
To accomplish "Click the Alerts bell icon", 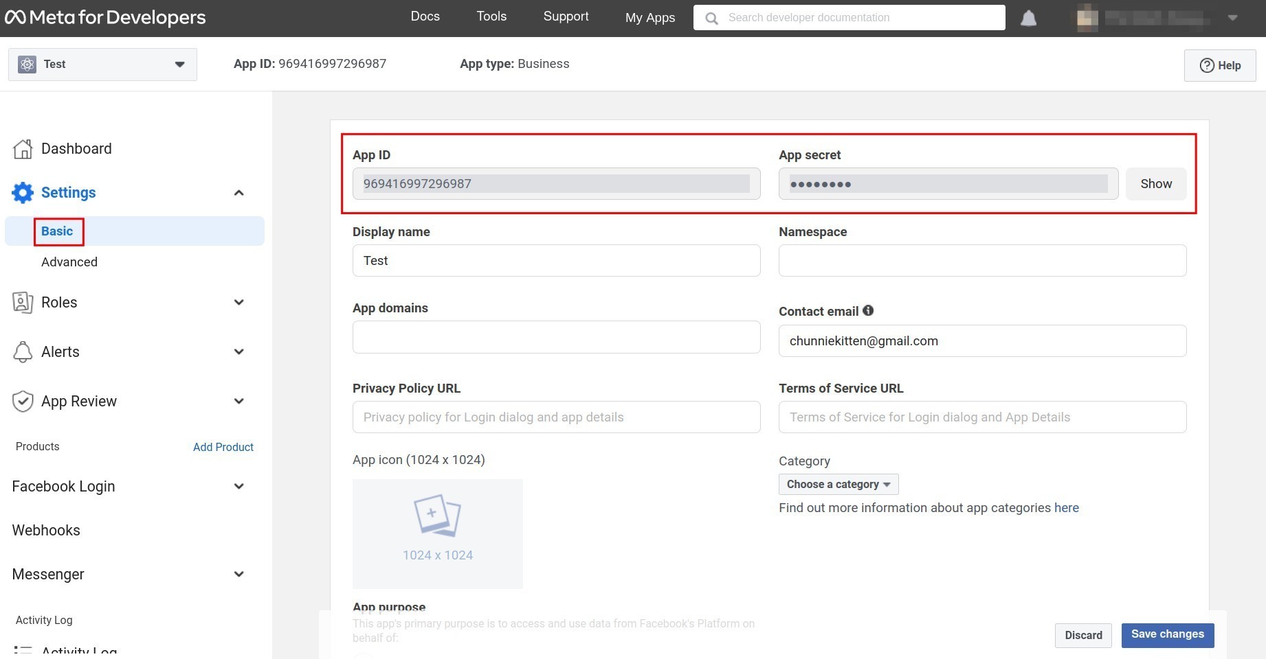I will pos(23,352).
